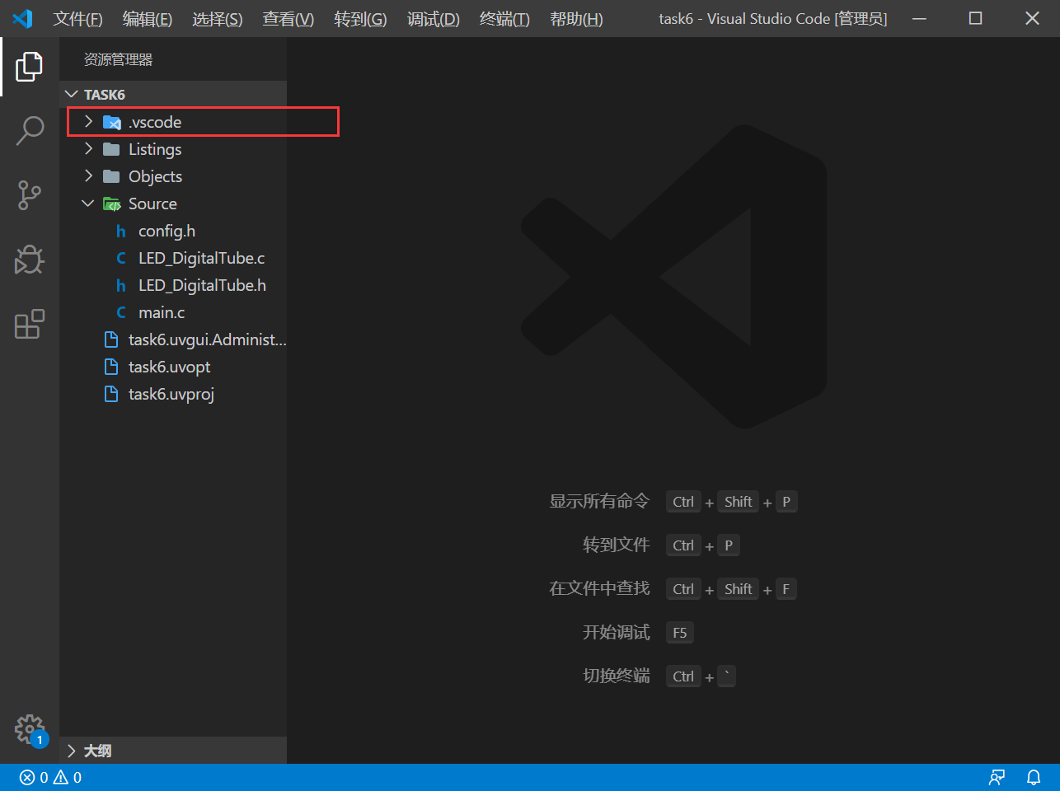Image resolution: width=1060 pixels, height=791 pixels.
Task: Select task6.uvopt file name
Action: tap(170, 367)
